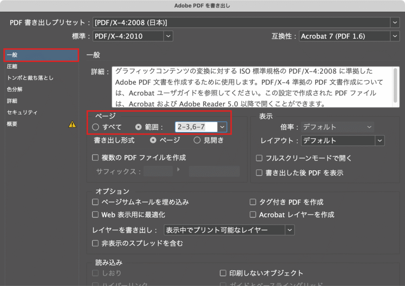Click the warning icon beside 概要
The width and height of the screenshot is (405, 286).
72,124
